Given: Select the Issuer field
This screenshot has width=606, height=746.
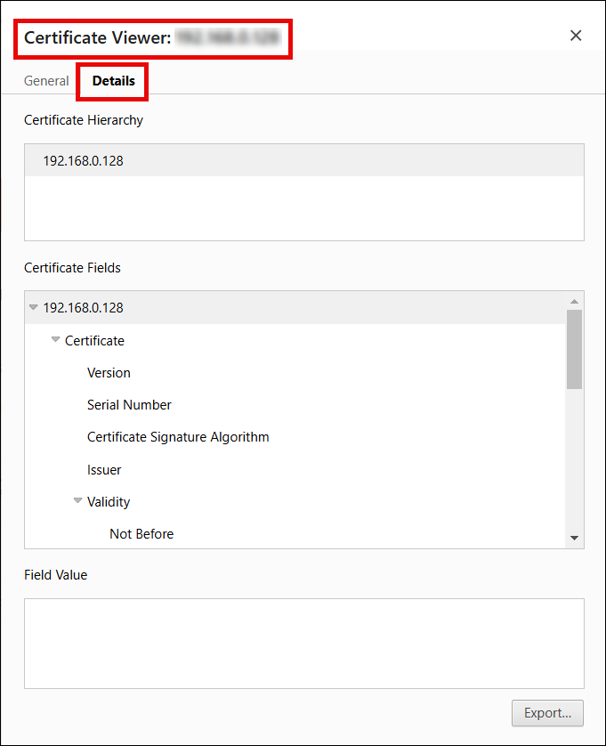Looking at the screenshot, I should [104, 470].
